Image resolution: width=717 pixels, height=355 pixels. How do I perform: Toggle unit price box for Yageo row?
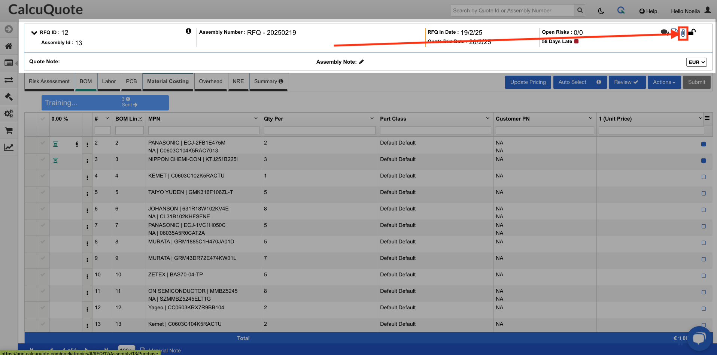pyautogui.click(x=704, y=309)
